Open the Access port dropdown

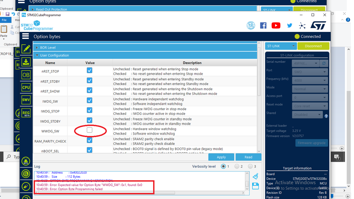(310, 97)
